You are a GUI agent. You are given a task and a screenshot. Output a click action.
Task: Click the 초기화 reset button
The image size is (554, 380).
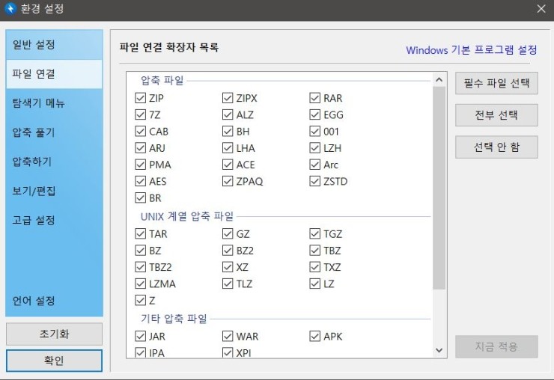point(54,334)
